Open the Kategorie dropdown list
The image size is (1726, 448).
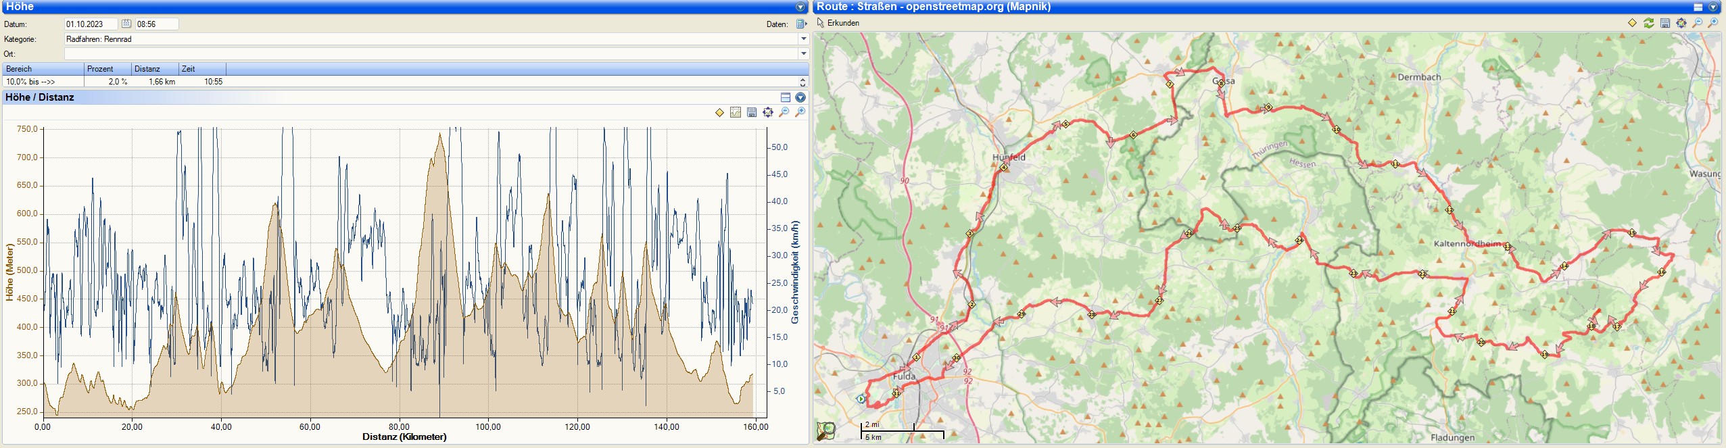pos(803,39)
